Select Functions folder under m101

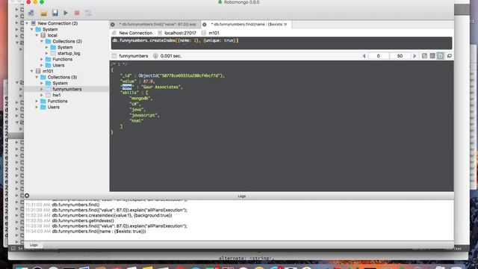coord(58,101)
